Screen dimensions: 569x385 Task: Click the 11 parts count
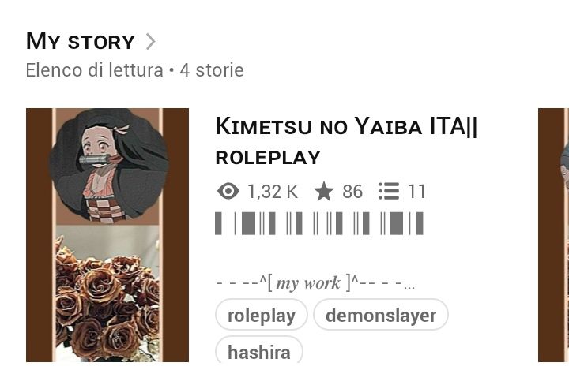coord(416,191)
